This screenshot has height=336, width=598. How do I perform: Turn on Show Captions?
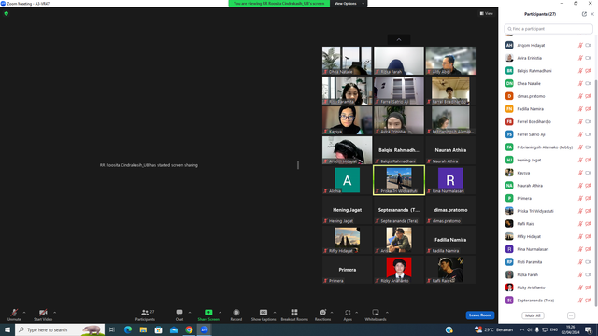click(263, 315)
